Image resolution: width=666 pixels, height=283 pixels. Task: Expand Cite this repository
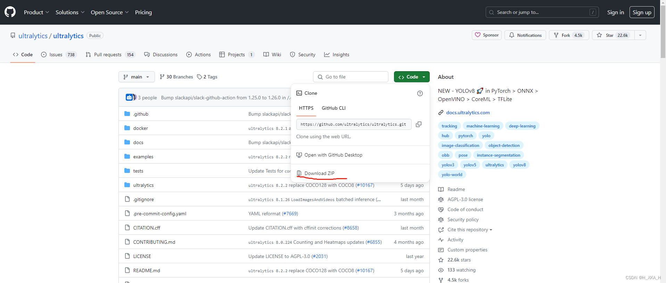[x=470, y=230]
